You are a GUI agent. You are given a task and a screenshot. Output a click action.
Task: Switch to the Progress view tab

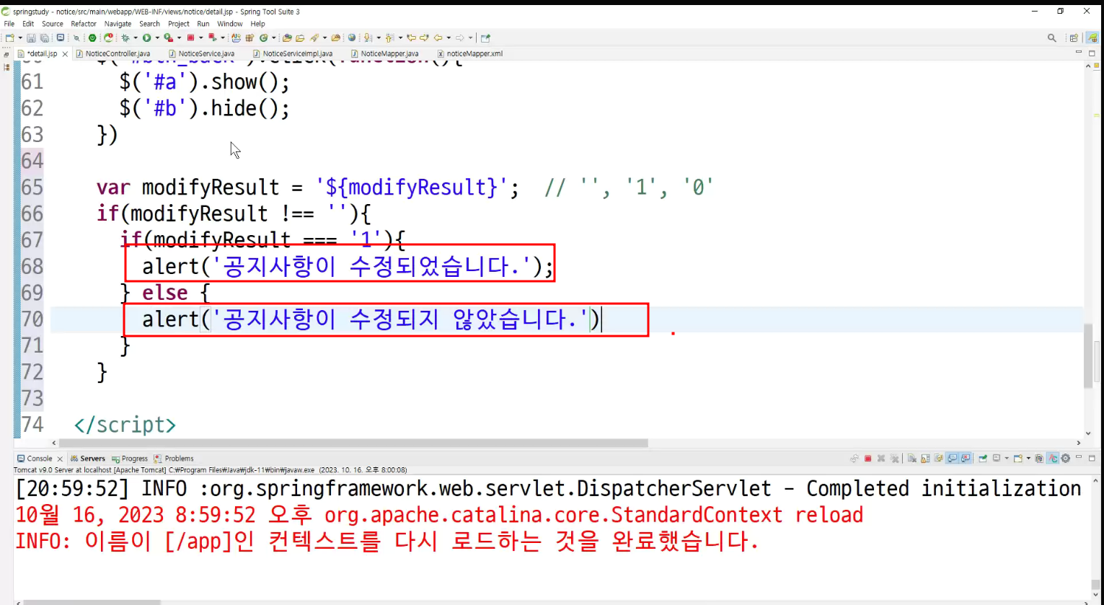pos(130,459)
